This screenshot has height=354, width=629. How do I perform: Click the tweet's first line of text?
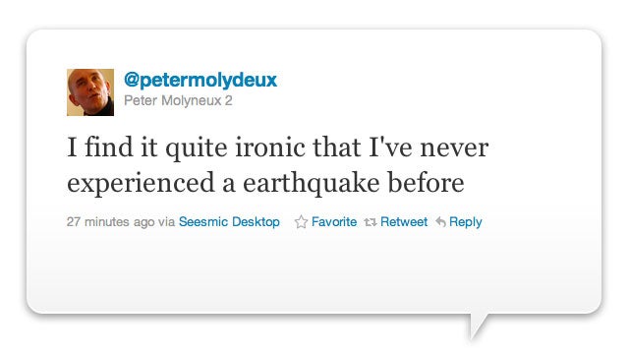(x=277, y=147)
